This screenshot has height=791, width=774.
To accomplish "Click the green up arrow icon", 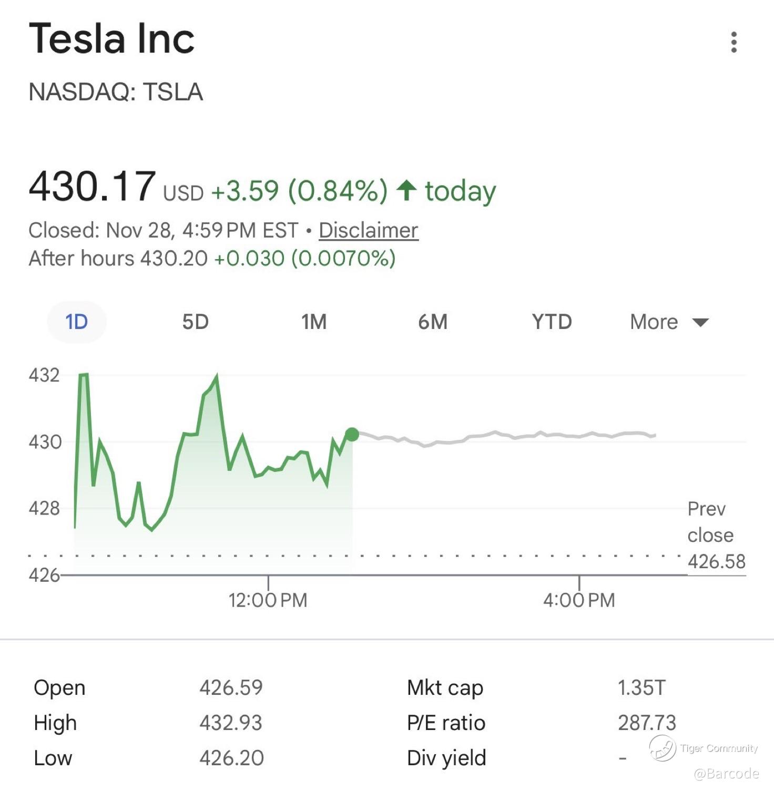I will (x=406, y=190).
